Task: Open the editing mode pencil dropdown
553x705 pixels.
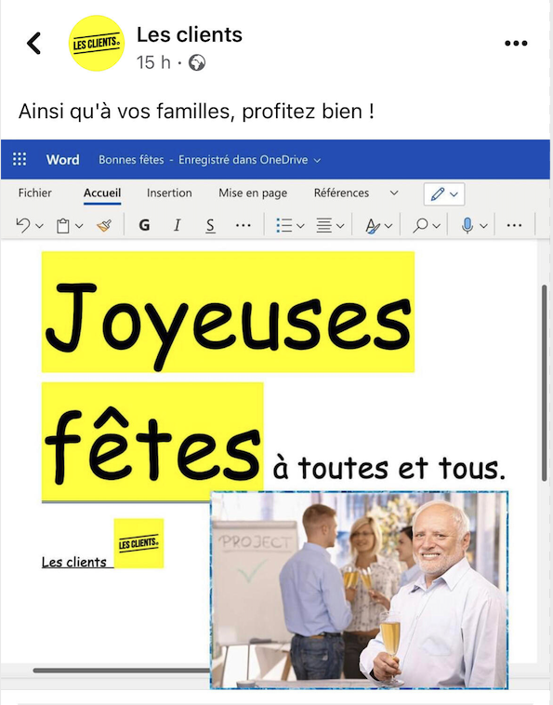Action: pos(444,194)
